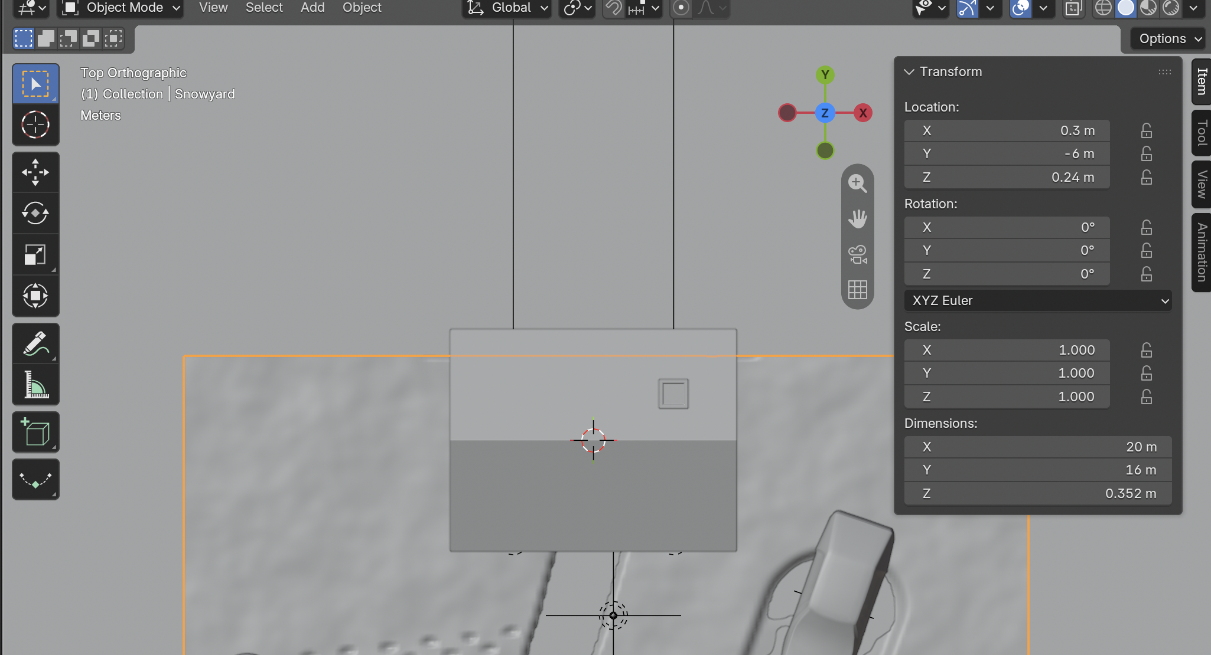1211x655 pixels.
Task: Switch perspective/orthographic with the grid icon
Action: click(858, 290)
